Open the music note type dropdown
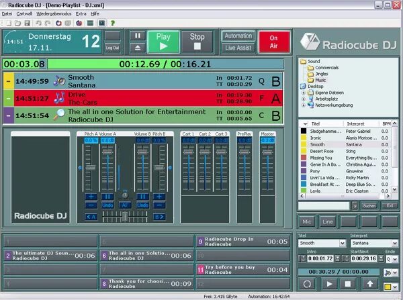 [x=395, y=272]
